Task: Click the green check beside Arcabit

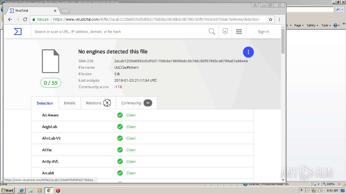Action: point(120,173)
